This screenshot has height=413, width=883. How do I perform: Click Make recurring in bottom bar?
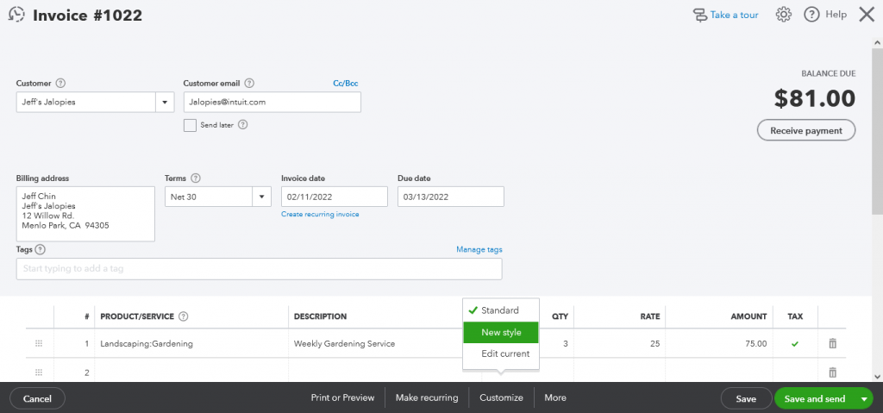pos(427,397)
